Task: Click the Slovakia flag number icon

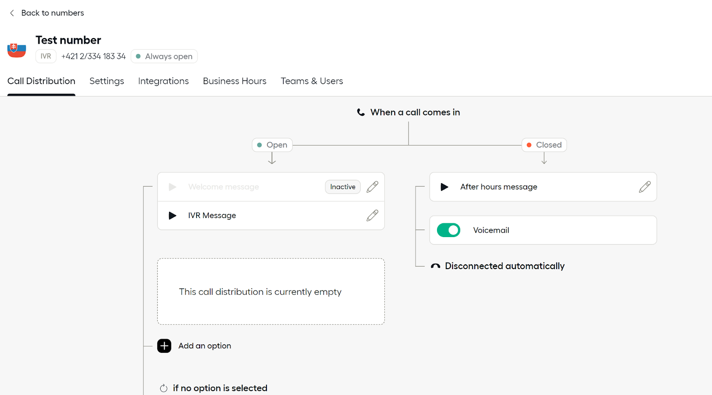Action: pyautogui.click(x=16, y=49)
